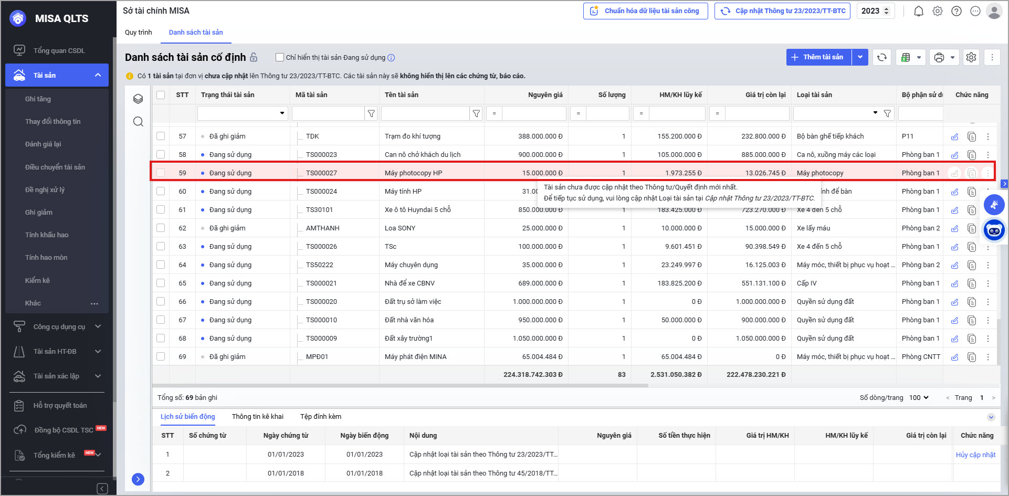Image resolution: width=1009 pixels, height=496 pixels.
Task: Check the select-all header checkbox
Action: click(x=161, y=95)
